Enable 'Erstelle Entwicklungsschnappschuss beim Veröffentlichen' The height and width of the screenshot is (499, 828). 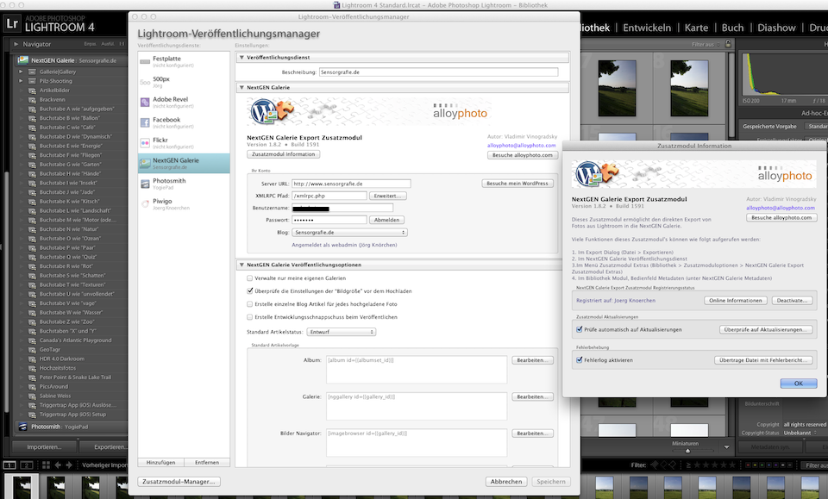pos(250,317)
